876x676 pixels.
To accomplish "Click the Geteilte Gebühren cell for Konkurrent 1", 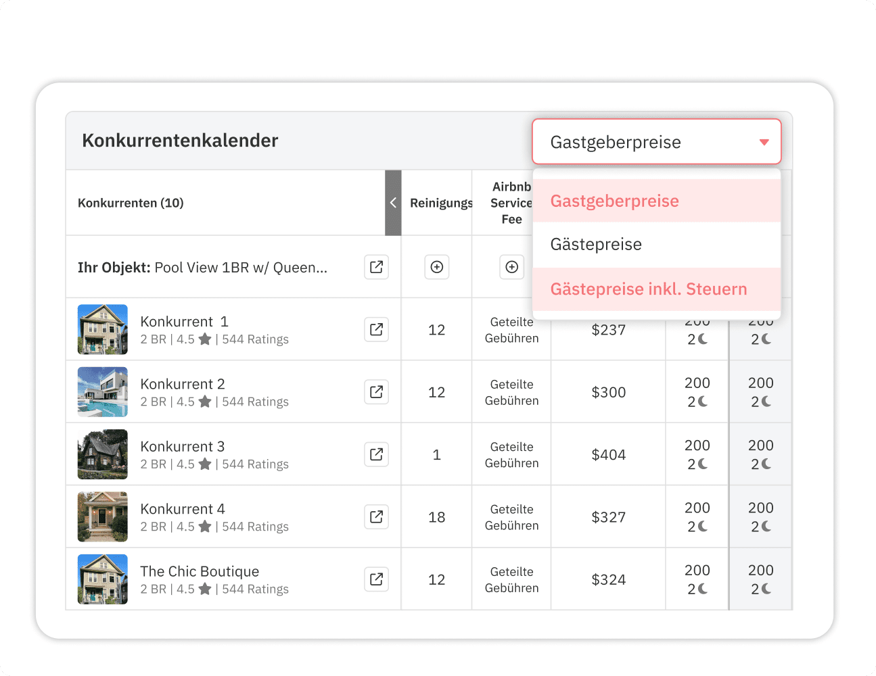I will coord(512,329).
